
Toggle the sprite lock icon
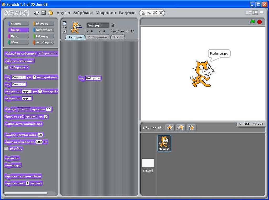[113, 25]
